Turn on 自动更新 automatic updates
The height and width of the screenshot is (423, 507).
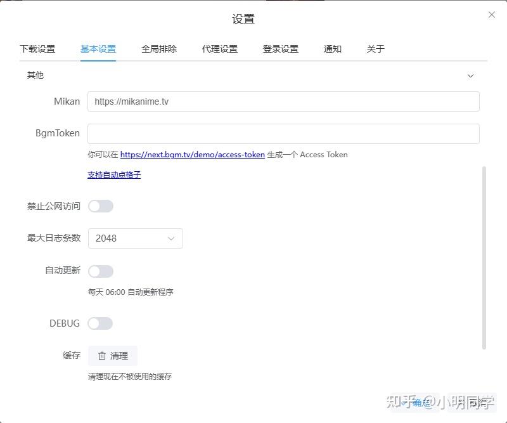pos(101,271)
